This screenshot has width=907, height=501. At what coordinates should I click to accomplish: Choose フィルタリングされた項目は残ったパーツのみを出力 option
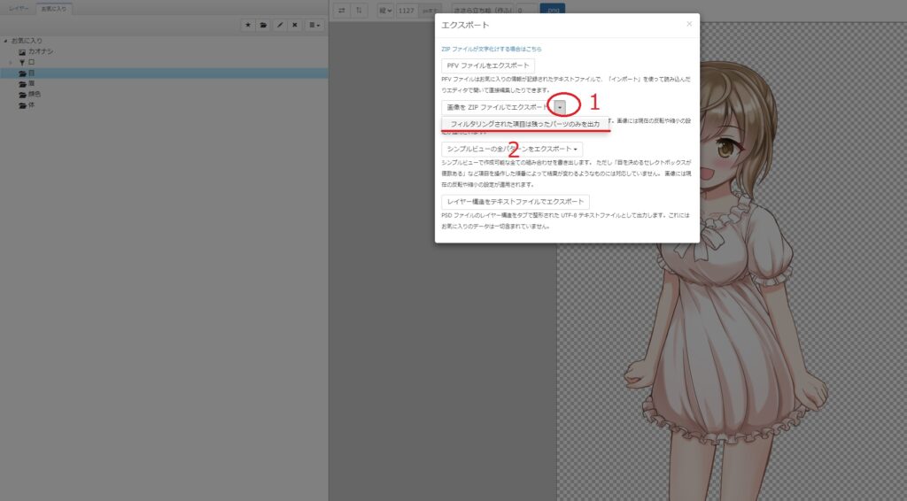point(525,124)
